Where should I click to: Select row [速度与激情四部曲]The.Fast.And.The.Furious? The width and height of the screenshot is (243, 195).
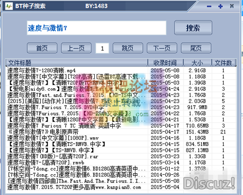121,181
